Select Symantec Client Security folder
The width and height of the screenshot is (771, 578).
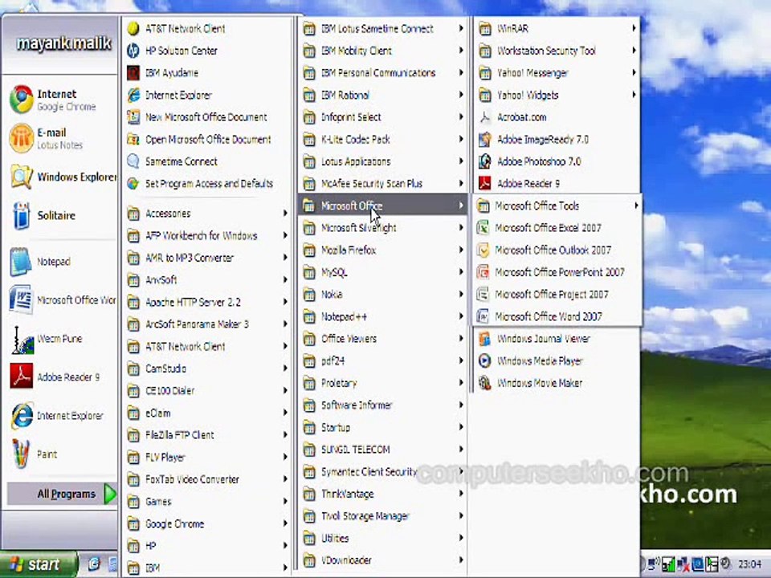click(x=383, y=471)
